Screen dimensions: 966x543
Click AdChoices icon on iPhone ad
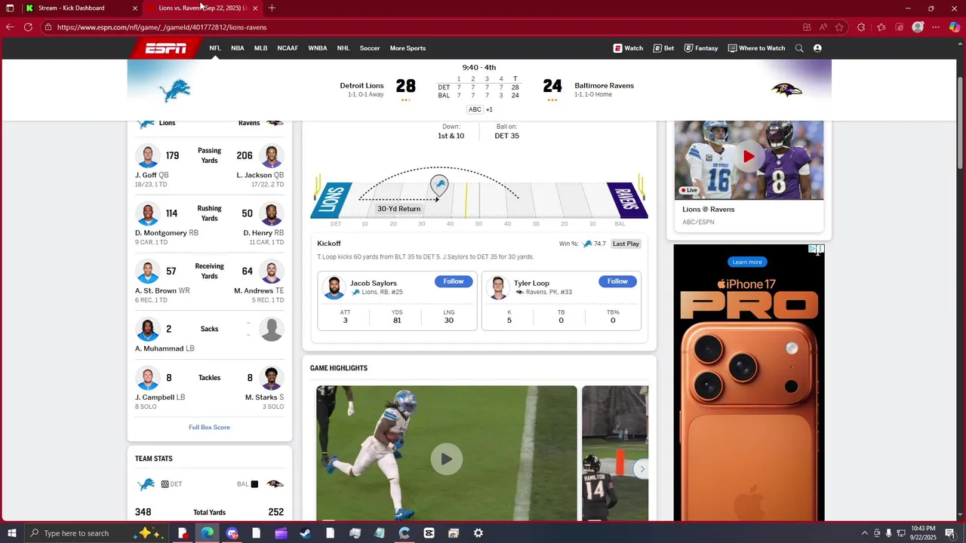812,249
